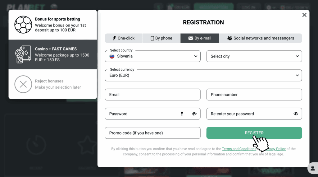This screenshot has height=177, width=318.
Task: Switch to the By phone tab
Action: click(161, 38)
